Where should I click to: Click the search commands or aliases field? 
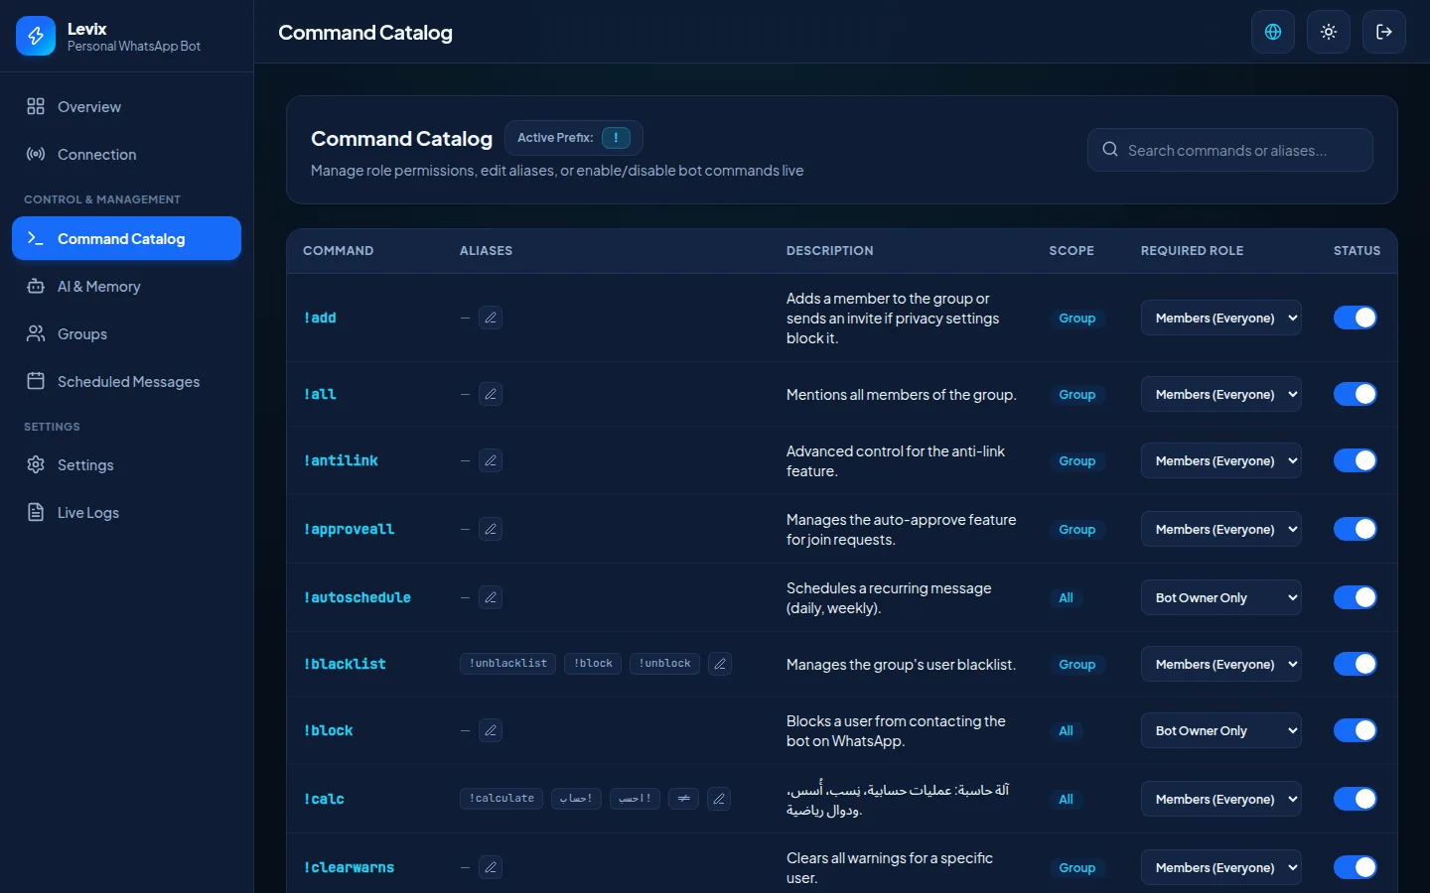click(x=1230, y=150)
